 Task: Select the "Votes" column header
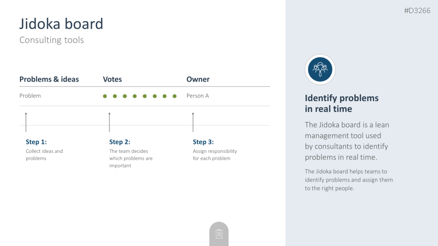coord(112,80)
